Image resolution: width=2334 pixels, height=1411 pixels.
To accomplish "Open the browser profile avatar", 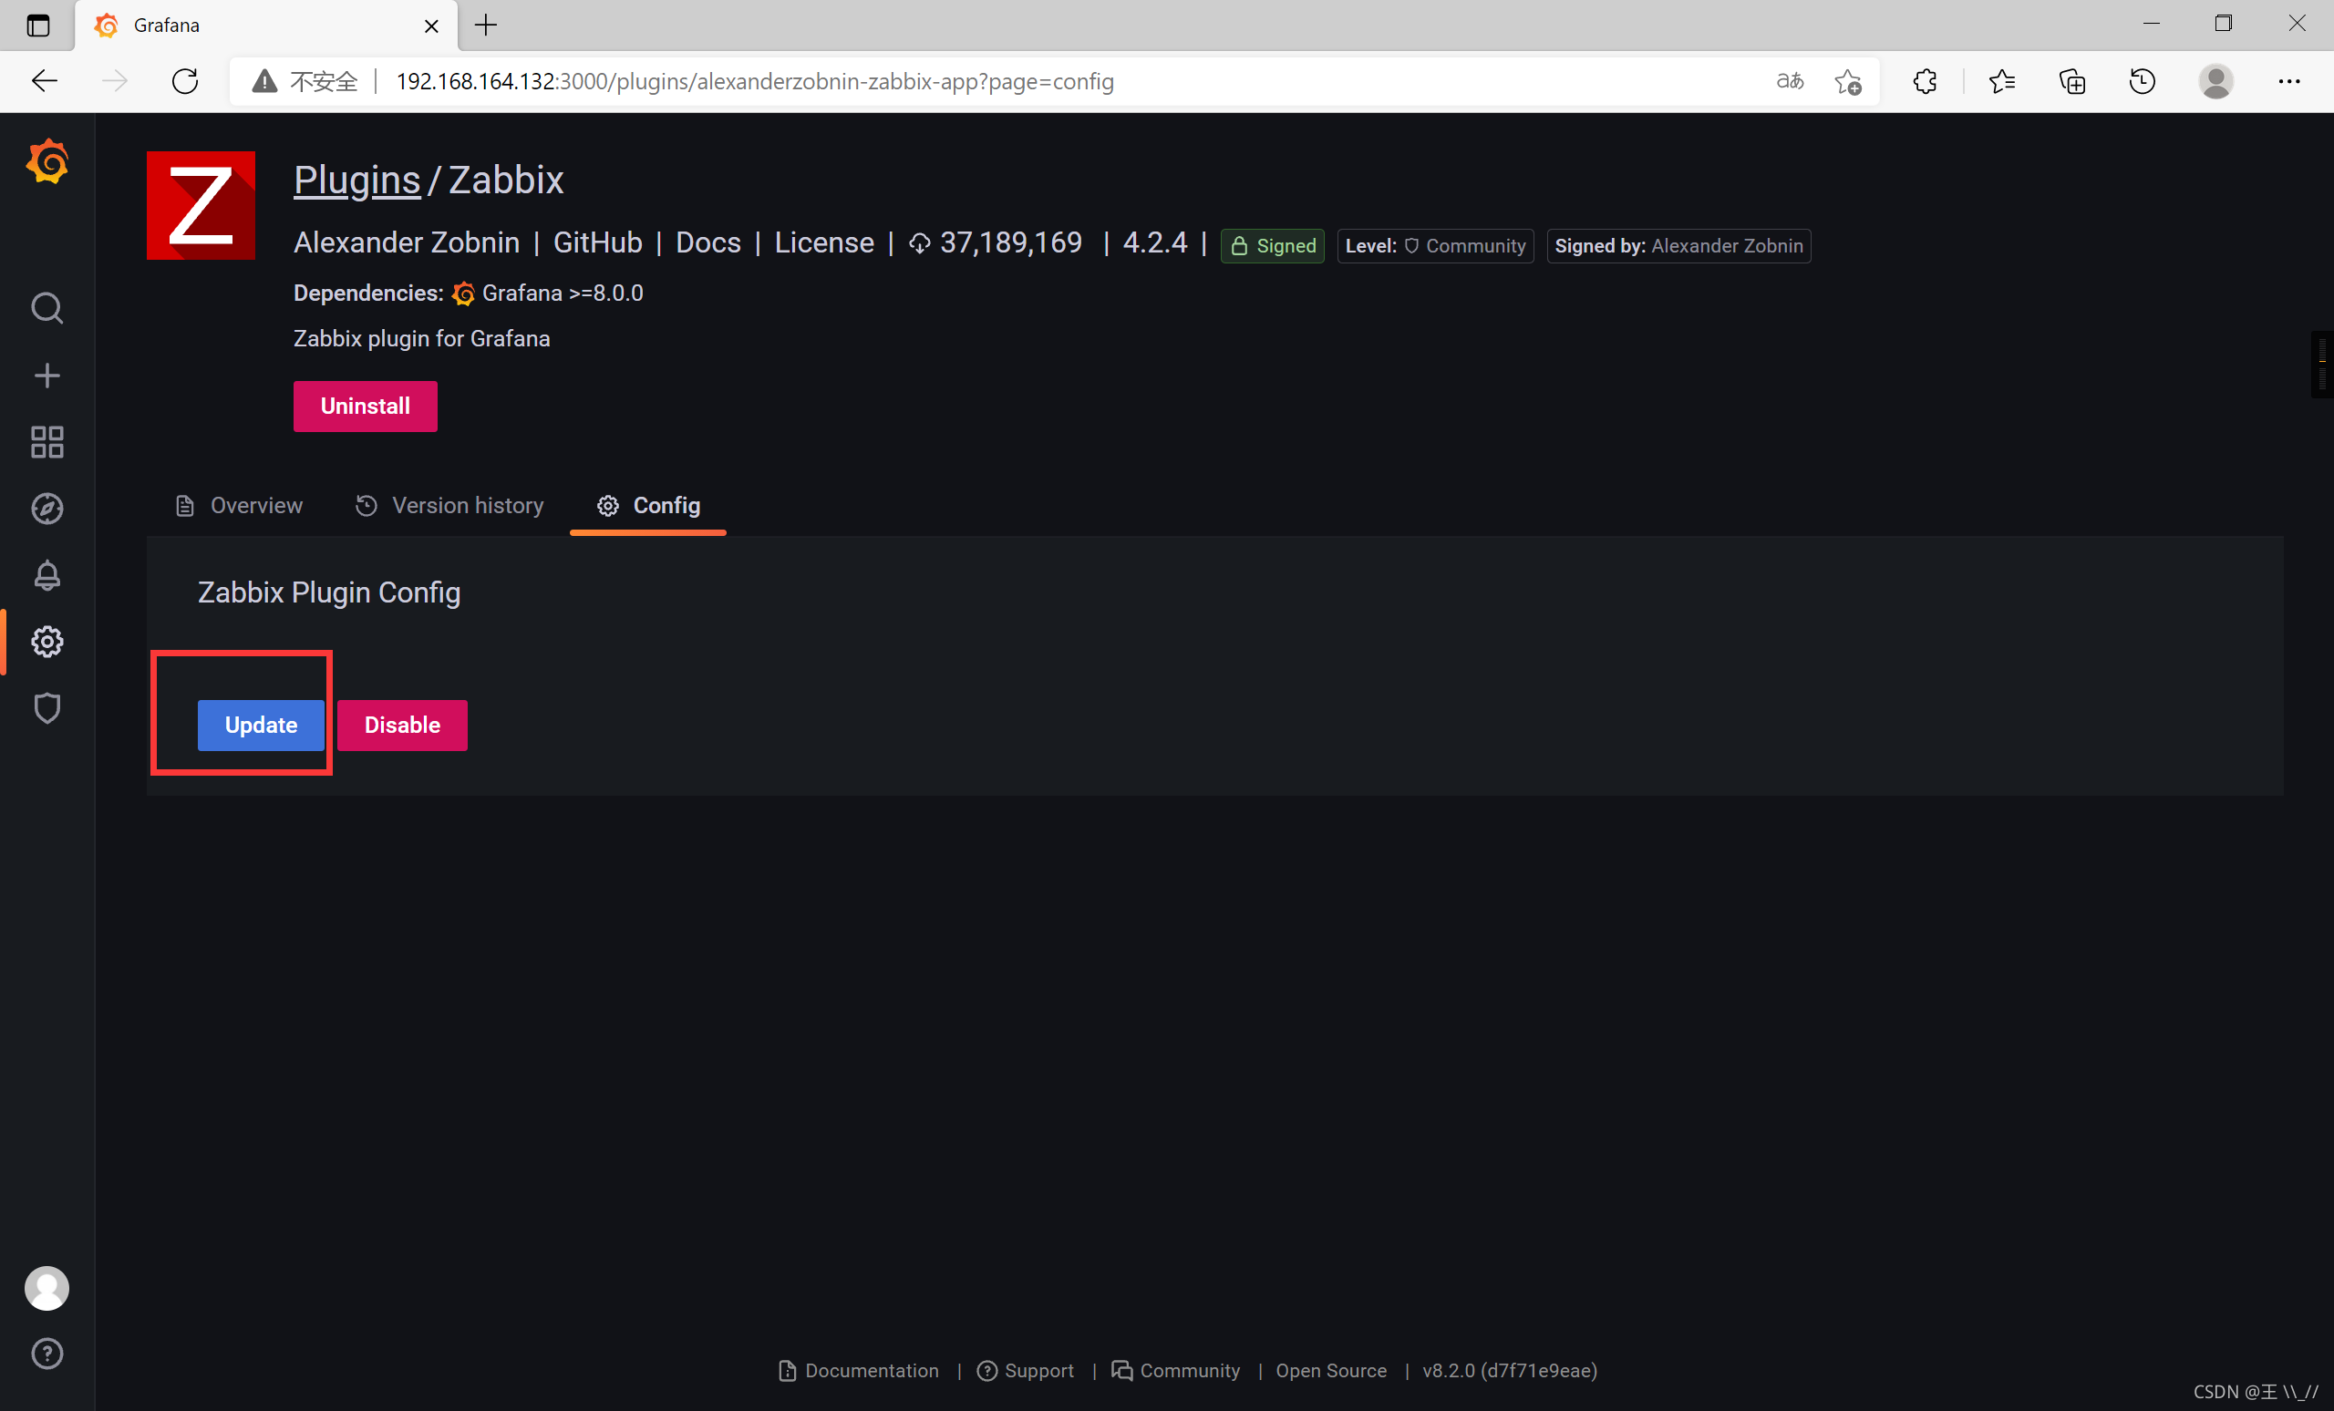I will click(x=2215, y=81).
